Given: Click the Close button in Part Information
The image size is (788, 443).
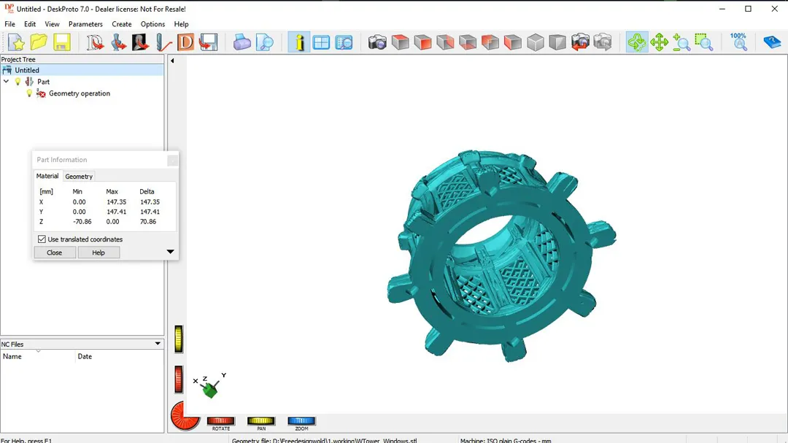Looking at the screenshot, I should point(54,253).
